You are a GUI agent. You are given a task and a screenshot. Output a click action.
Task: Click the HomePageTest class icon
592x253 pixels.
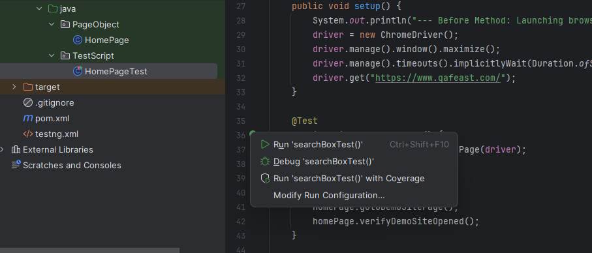pyautogui.click(x=78, y=71)
